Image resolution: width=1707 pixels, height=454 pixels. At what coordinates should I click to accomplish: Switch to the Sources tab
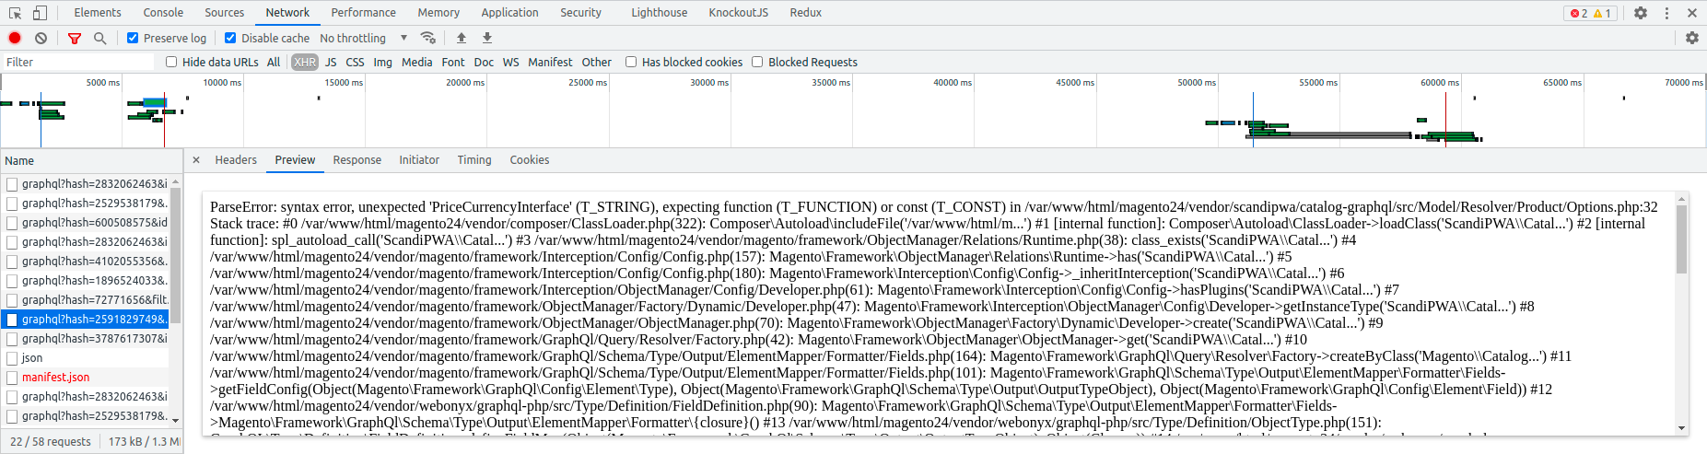point(225,13)
